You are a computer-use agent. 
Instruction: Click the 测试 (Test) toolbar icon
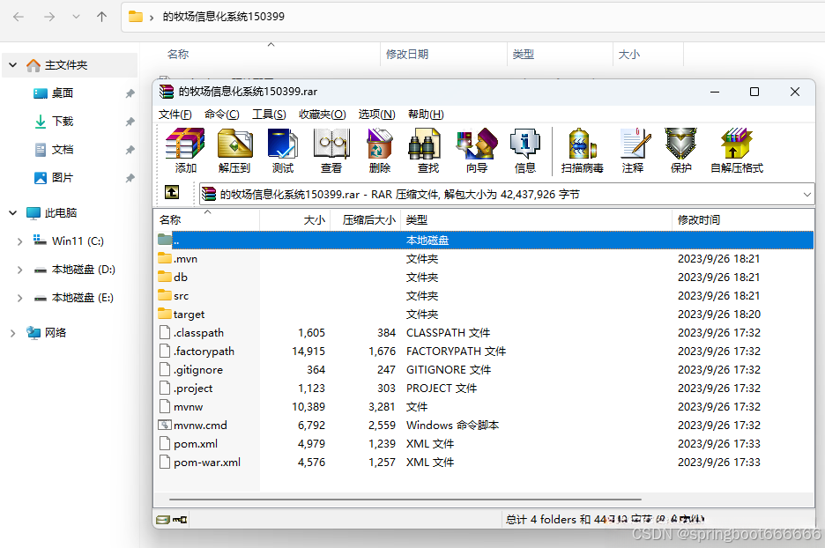tap(283, 151)
